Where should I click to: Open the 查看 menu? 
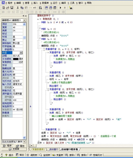26,3
